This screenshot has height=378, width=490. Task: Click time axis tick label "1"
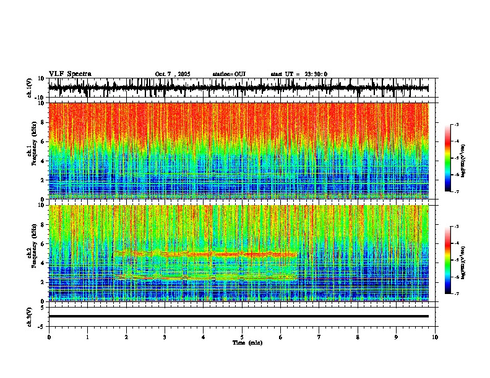[87, 337]
